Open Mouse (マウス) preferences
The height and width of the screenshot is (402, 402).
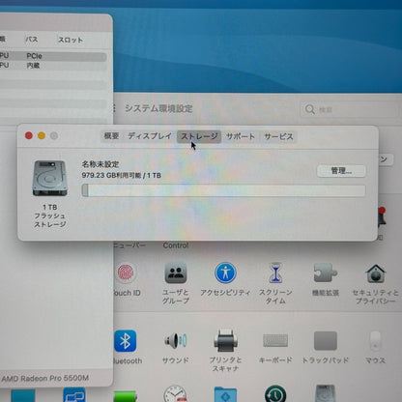375,341
